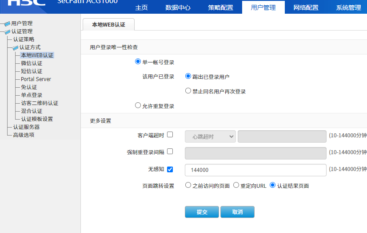
Task: Click the 认证管理 folder icon in sidebar
Action: (7, 31)
